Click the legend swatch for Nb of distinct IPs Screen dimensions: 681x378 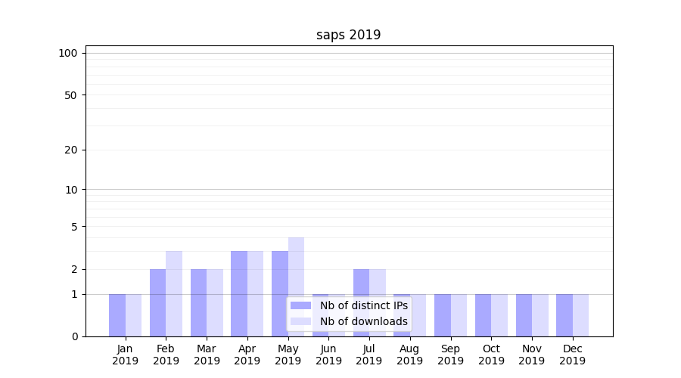tap(300, 305)
